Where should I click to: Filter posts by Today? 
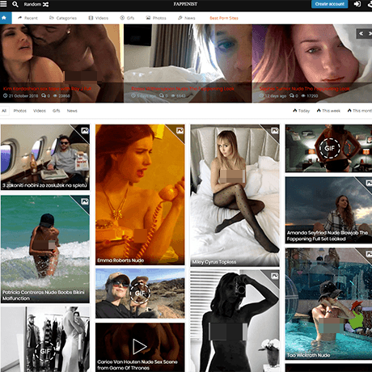click(302, 111)
